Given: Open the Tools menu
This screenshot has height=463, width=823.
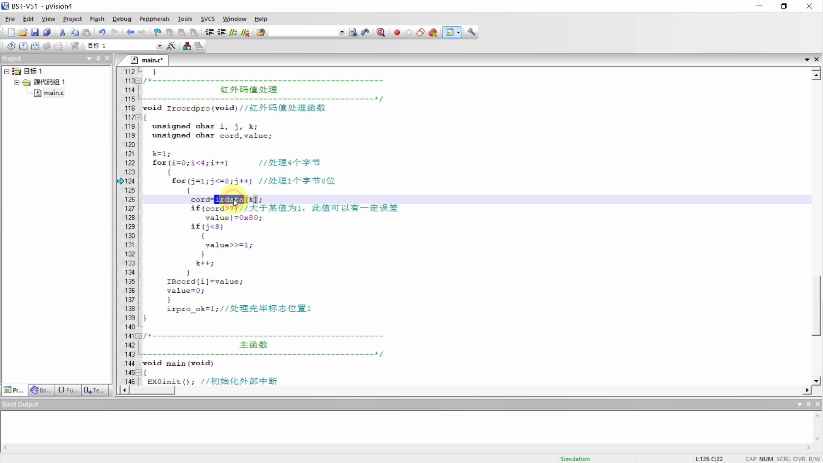Looking at the screenshot, I should 185,19.
